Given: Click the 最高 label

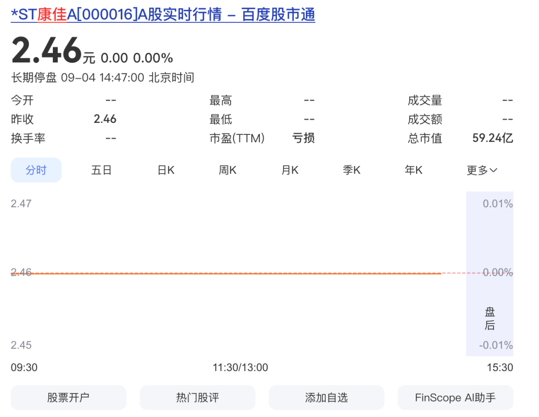Looking at the screenshot, I should click(x=221, y=100).
